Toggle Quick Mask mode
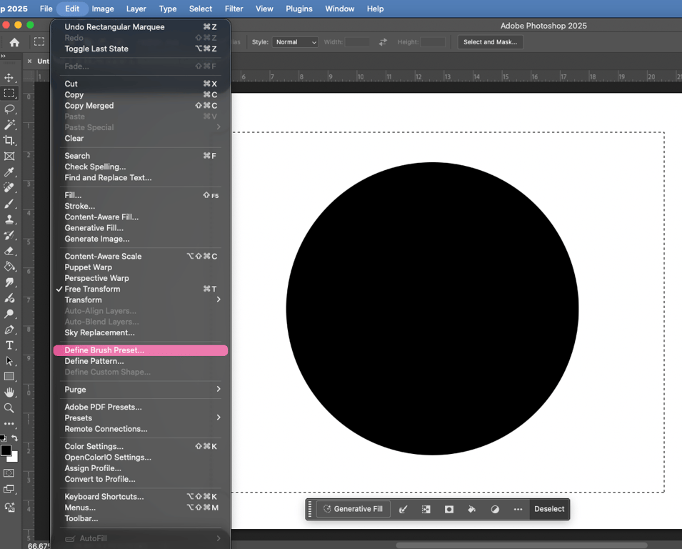This screenshot has height=549, width=682. pos(9,473)
